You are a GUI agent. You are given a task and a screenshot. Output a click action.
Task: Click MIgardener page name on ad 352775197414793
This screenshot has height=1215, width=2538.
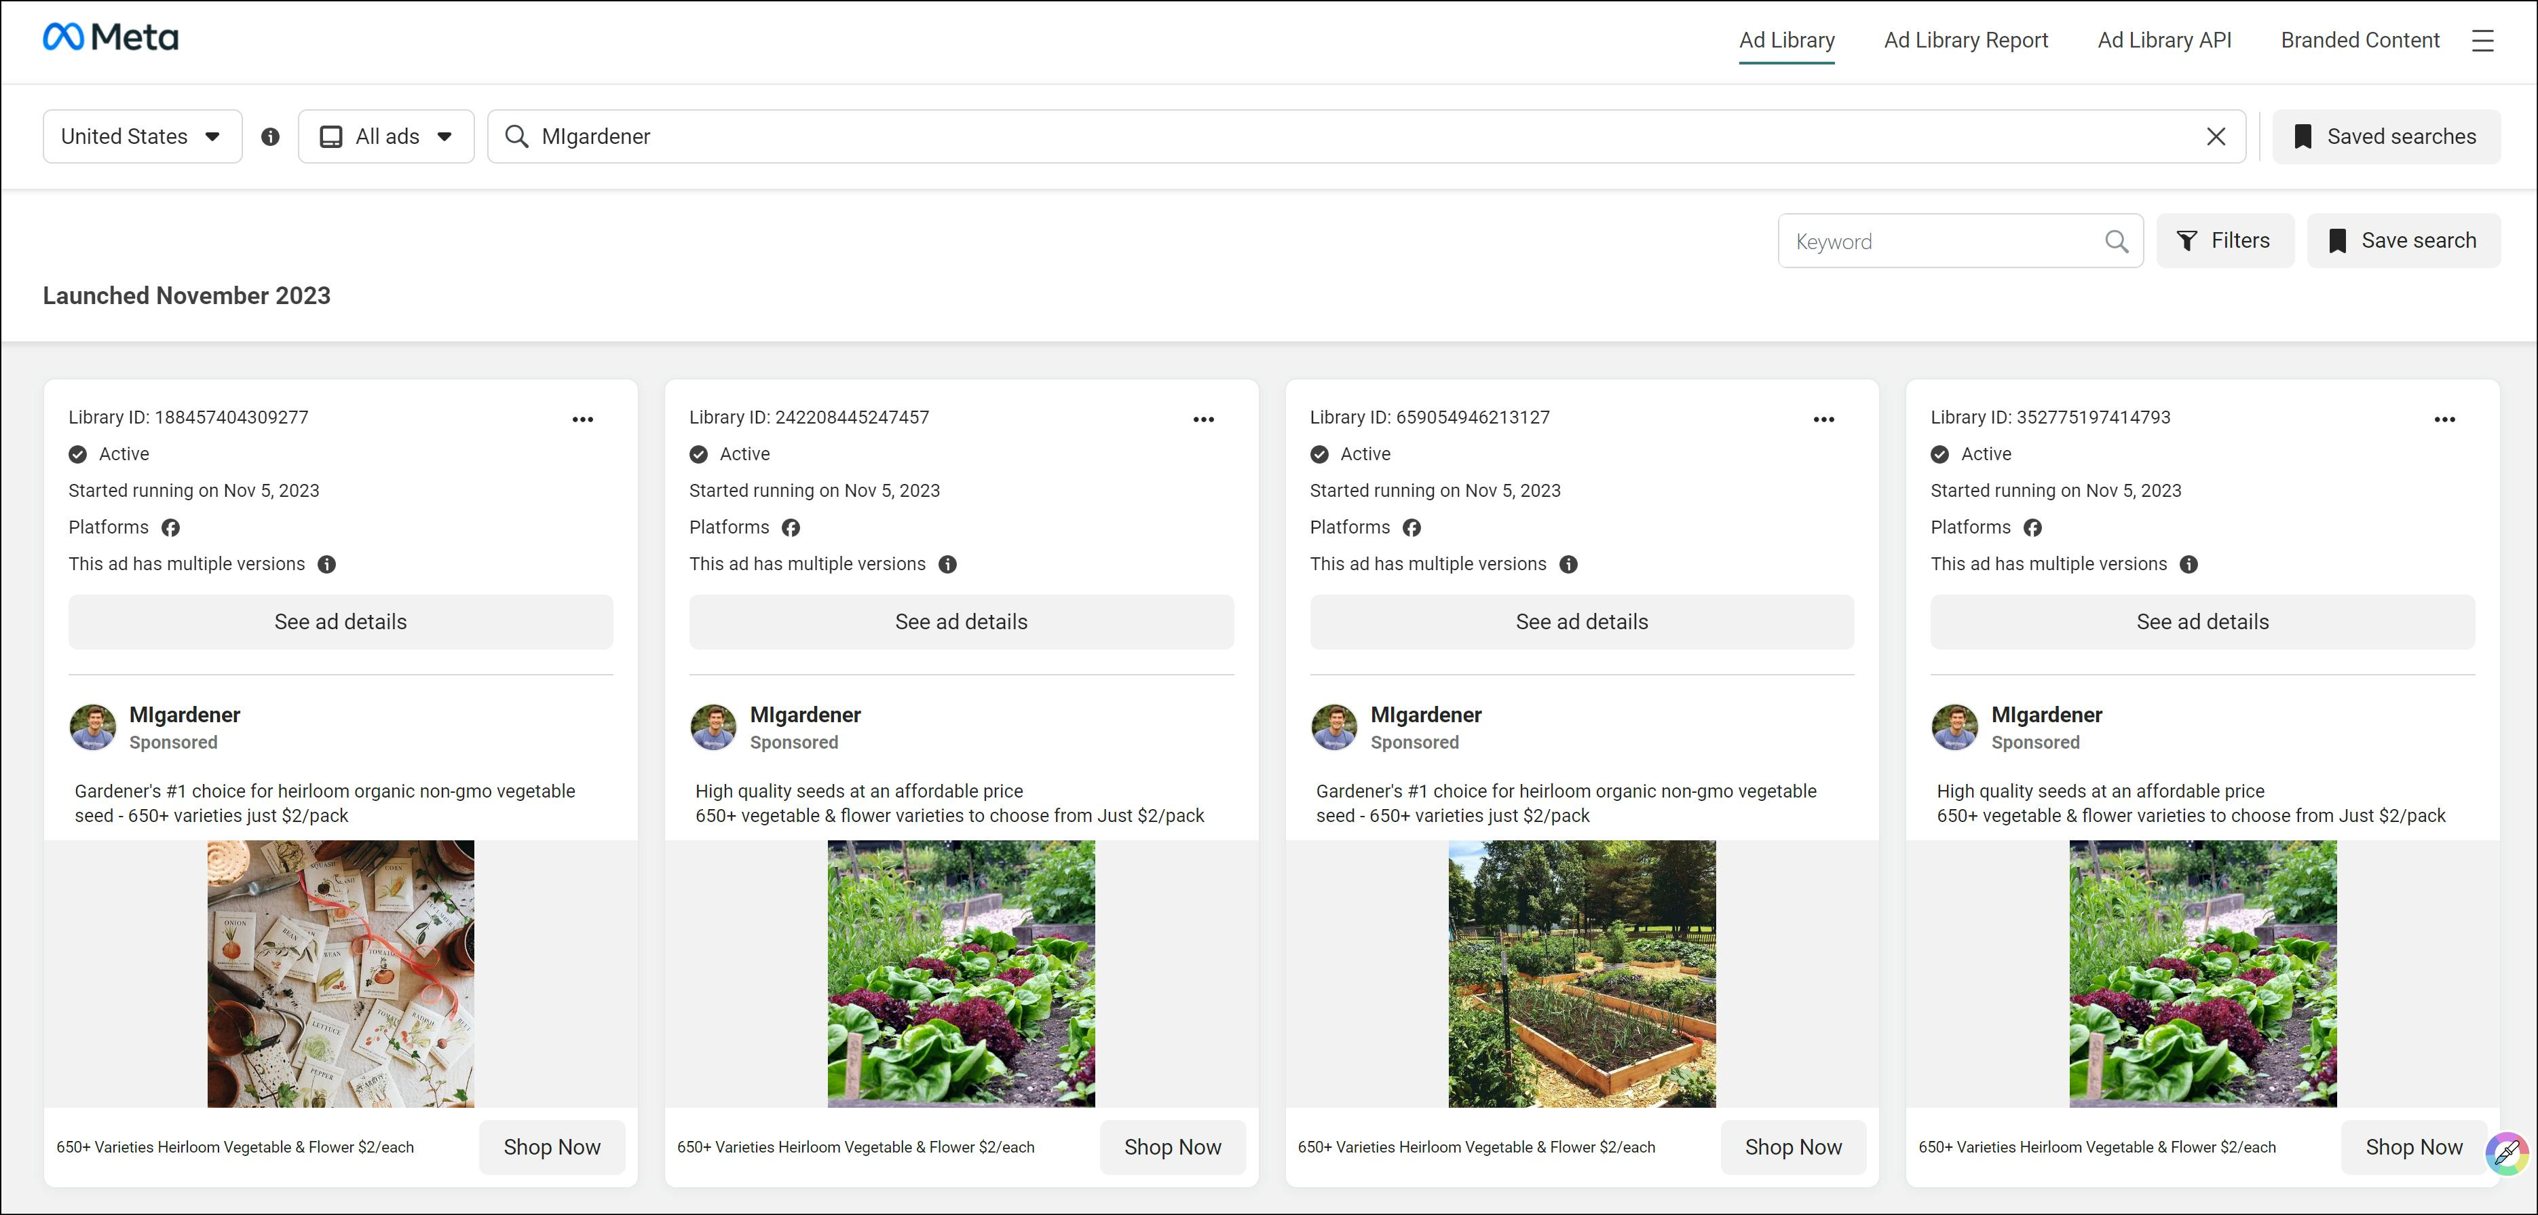point(2047,715)
